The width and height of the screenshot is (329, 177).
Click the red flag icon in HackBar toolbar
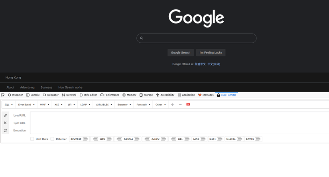(x=188, y=104)
